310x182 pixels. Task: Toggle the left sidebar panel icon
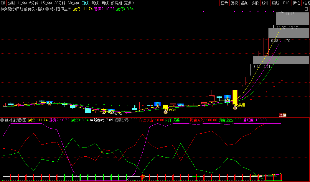[3, 3]
